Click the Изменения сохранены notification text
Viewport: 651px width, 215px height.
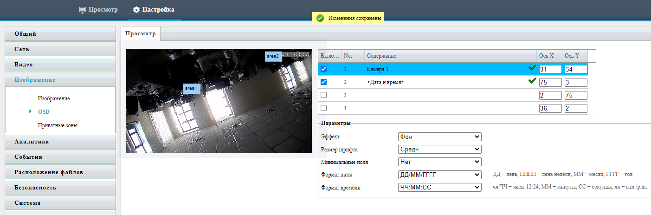click(355, 18)
